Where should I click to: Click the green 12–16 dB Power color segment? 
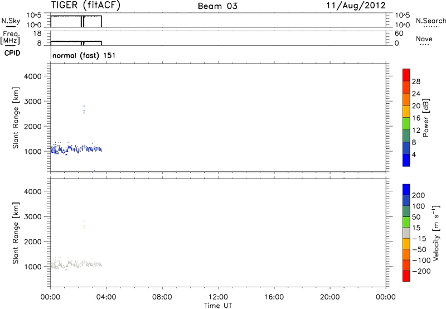[406, 123]
